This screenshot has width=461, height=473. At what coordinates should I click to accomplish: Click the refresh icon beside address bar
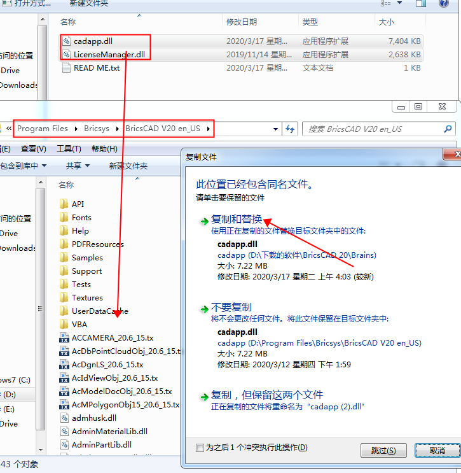click(290, 129)
